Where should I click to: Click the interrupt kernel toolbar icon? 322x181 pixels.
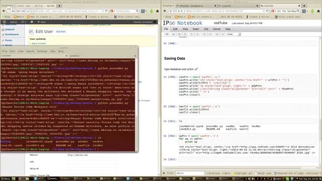point(222,34)
